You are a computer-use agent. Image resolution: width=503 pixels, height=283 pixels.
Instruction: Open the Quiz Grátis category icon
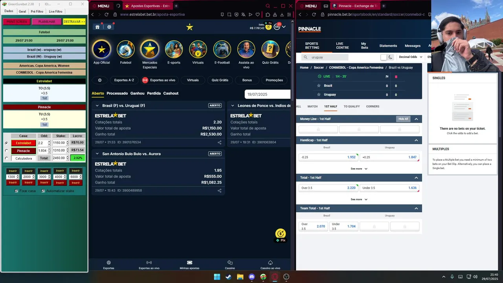click(270, 50)
